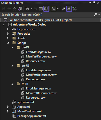The width and height of the screenshot is (101, 120).
Task: Expand the Properties folder
Action: point(8,34)
